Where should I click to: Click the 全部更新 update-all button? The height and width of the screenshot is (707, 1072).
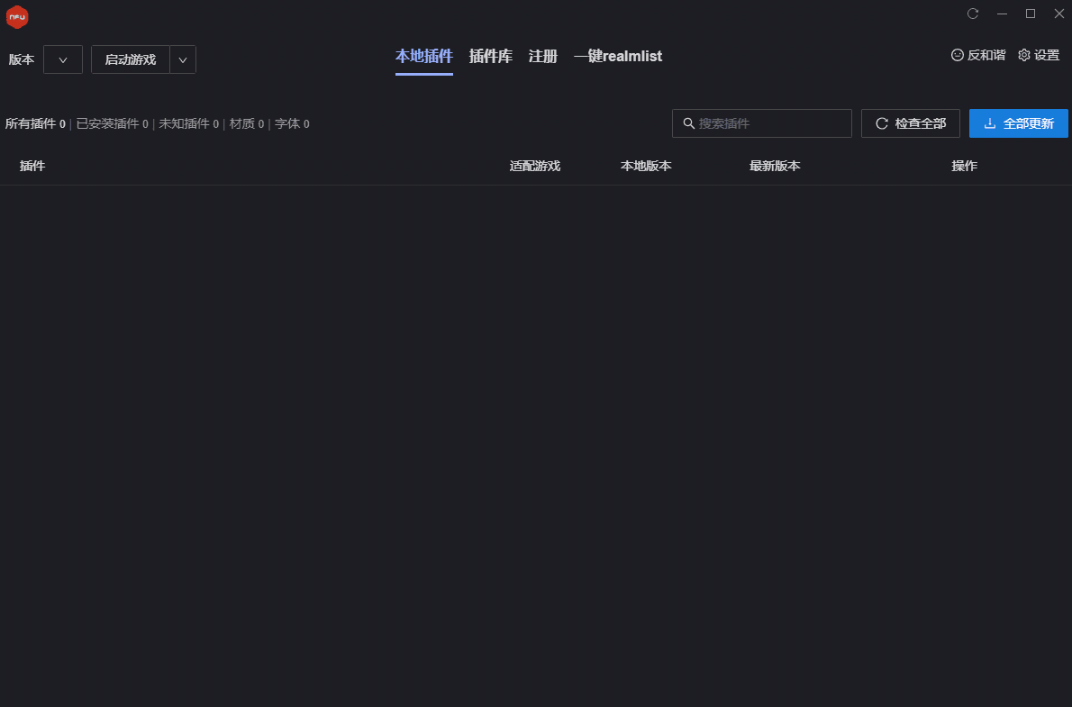[x=1018, y=123]
